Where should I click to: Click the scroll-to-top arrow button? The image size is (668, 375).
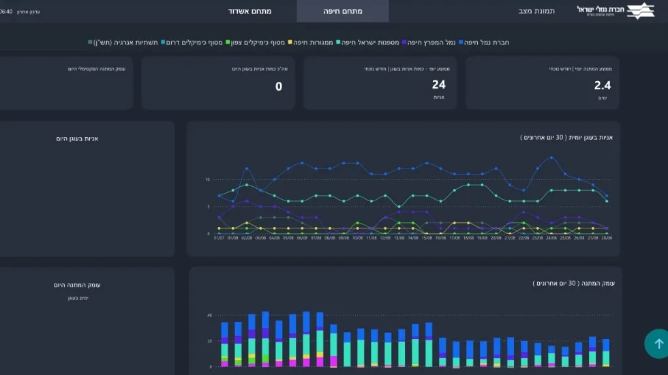(x=658, y=344)
